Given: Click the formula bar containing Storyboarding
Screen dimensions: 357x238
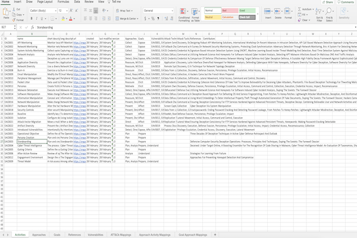Looking at the screenshot, I should [x=195, y=27].
